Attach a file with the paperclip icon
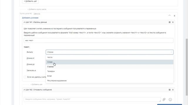Viewport: 188px width, 105px height. (164, 99)
